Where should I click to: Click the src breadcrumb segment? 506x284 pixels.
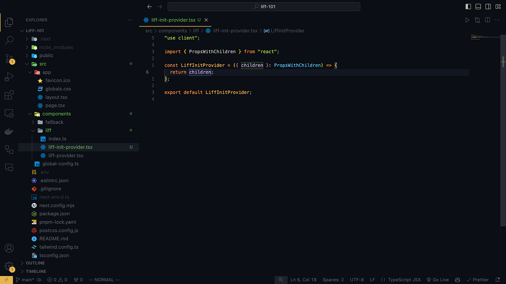[149, 31]
